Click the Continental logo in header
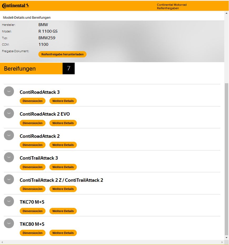This screenshot has height=245, width=229. (16, 6)
